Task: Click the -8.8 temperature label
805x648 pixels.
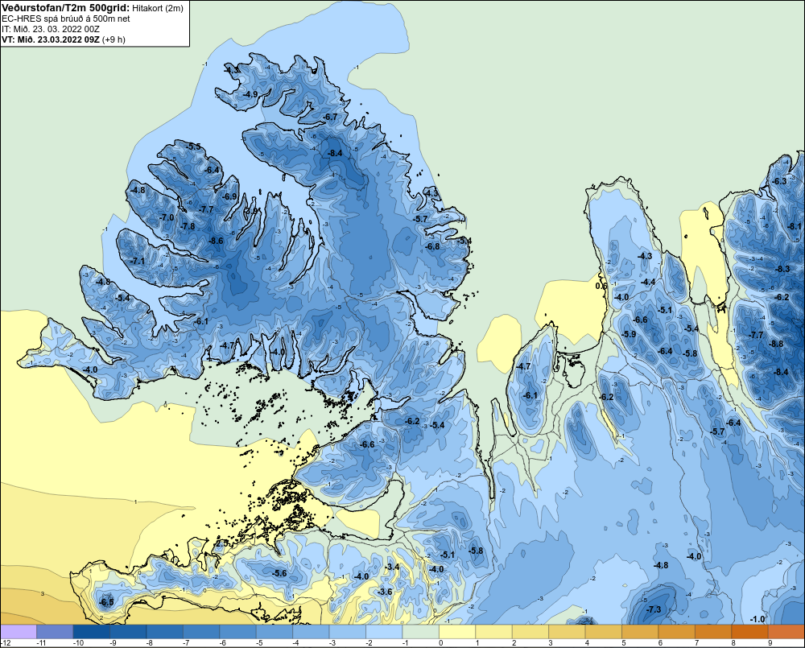Action: point(776,344)
